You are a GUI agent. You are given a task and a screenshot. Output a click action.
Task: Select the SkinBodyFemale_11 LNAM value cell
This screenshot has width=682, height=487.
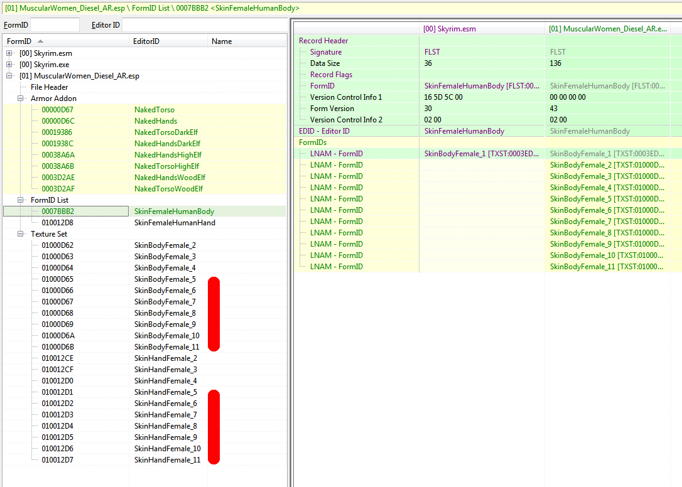[607, 267]
